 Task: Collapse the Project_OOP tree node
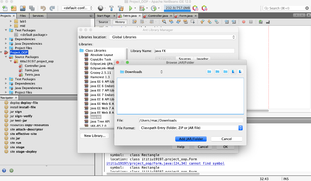pos(2,52)
